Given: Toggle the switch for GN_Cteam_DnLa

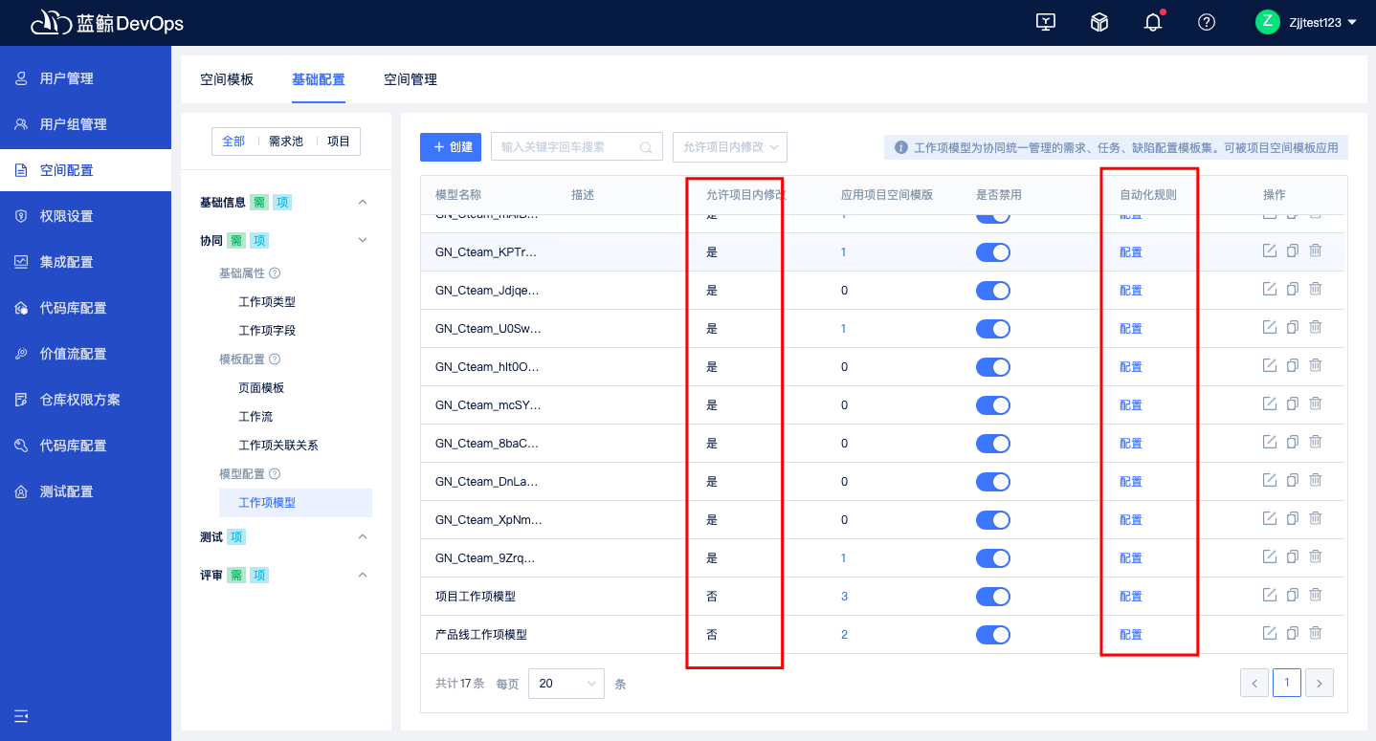Looking at the screenshot, I should coord(993,482).
